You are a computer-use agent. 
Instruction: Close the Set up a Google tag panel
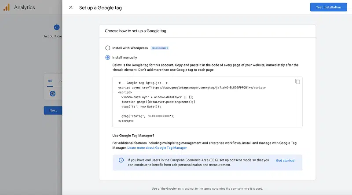click(x=71, y=7)
